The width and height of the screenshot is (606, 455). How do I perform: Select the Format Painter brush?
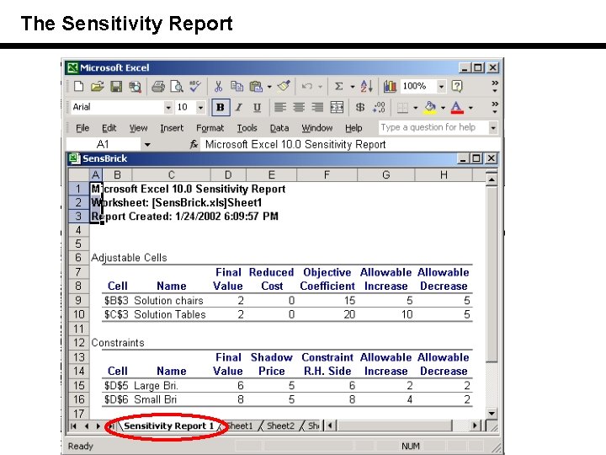[x=284, y=86]
